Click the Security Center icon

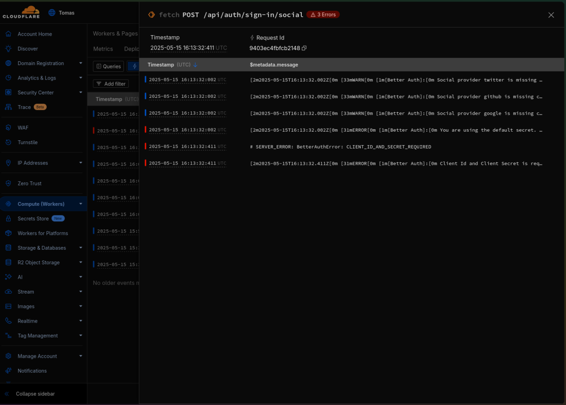coord(8,93)
